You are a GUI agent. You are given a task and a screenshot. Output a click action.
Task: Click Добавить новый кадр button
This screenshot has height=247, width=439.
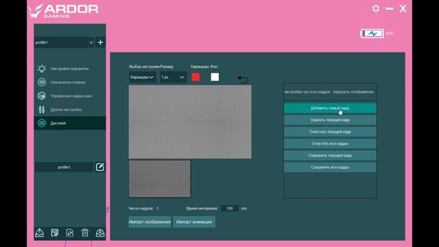click(330, 108)
